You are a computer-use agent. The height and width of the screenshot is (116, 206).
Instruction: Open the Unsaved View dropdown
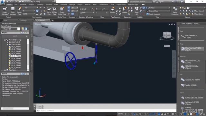(x=158, y=11)
